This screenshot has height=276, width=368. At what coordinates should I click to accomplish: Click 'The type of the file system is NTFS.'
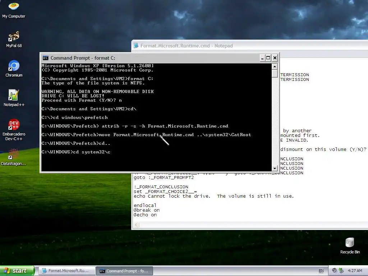tap(93, 83)
